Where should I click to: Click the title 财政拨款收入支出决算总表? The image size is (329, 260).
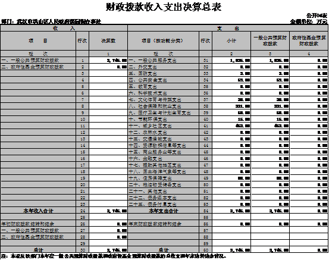tap(164, 7)
